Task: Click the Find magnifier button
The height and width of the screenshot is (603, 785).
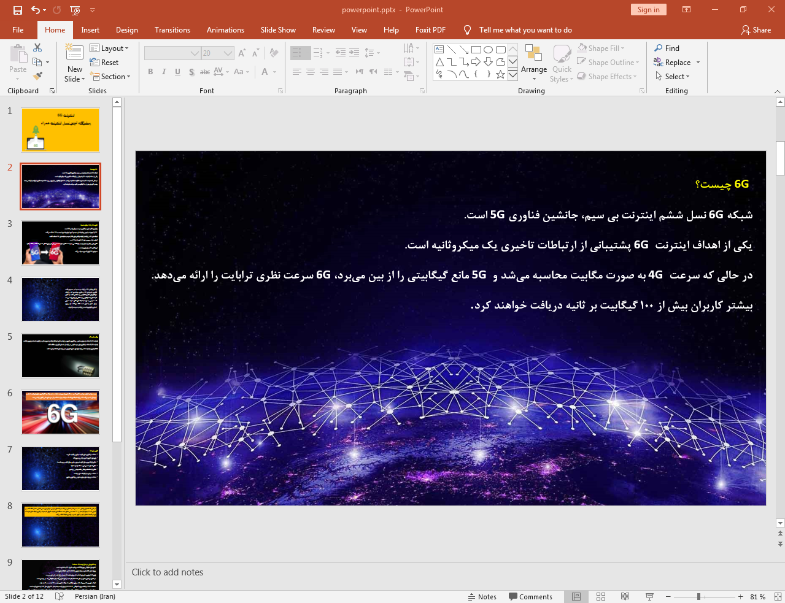Action: click(667, 48)
